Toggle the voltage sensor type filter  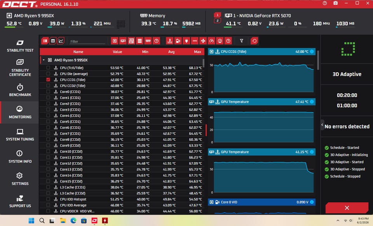178,41
